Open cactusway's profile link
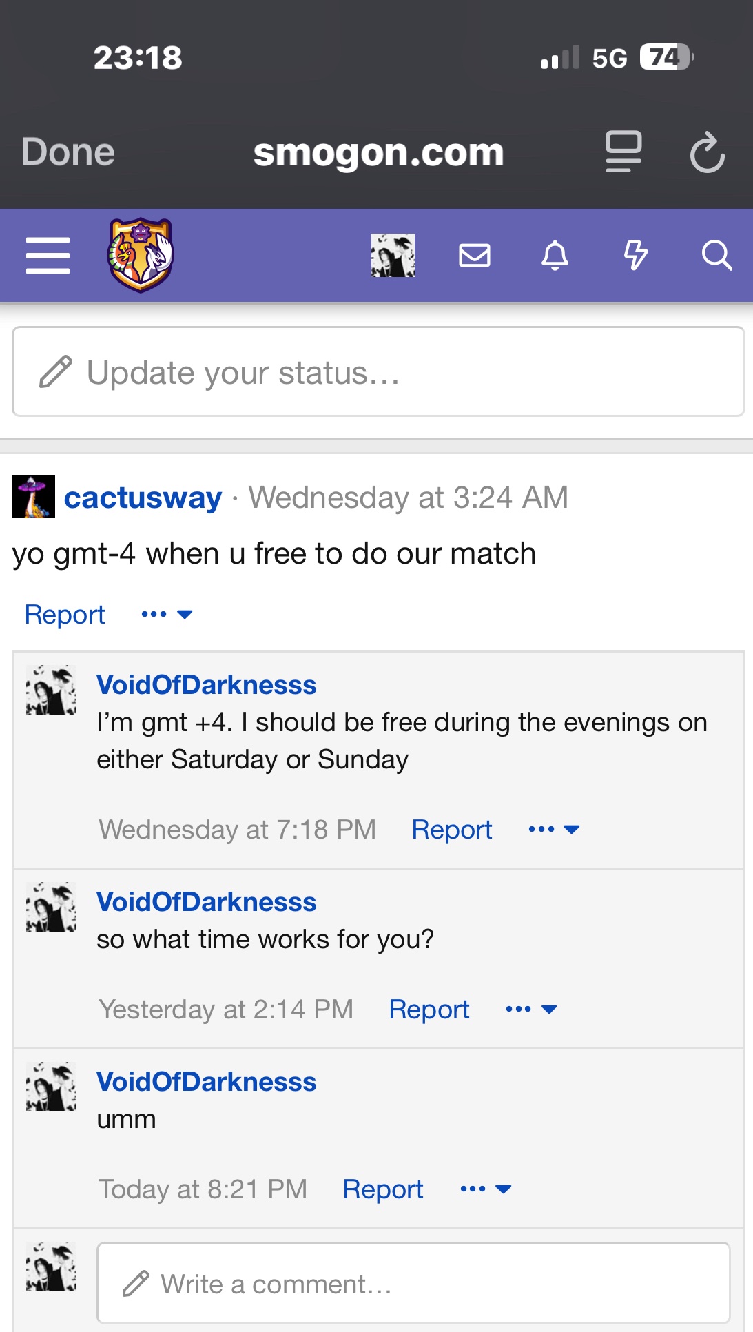This screenshot has height=1332, width=753. tap(143, 498)
